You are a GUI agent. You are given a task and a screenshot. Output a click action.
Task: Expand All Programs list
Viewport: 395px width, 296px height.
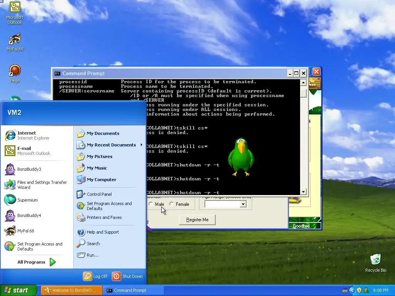37,262
